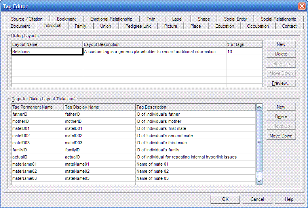Select the fatherID tag row

38,114
